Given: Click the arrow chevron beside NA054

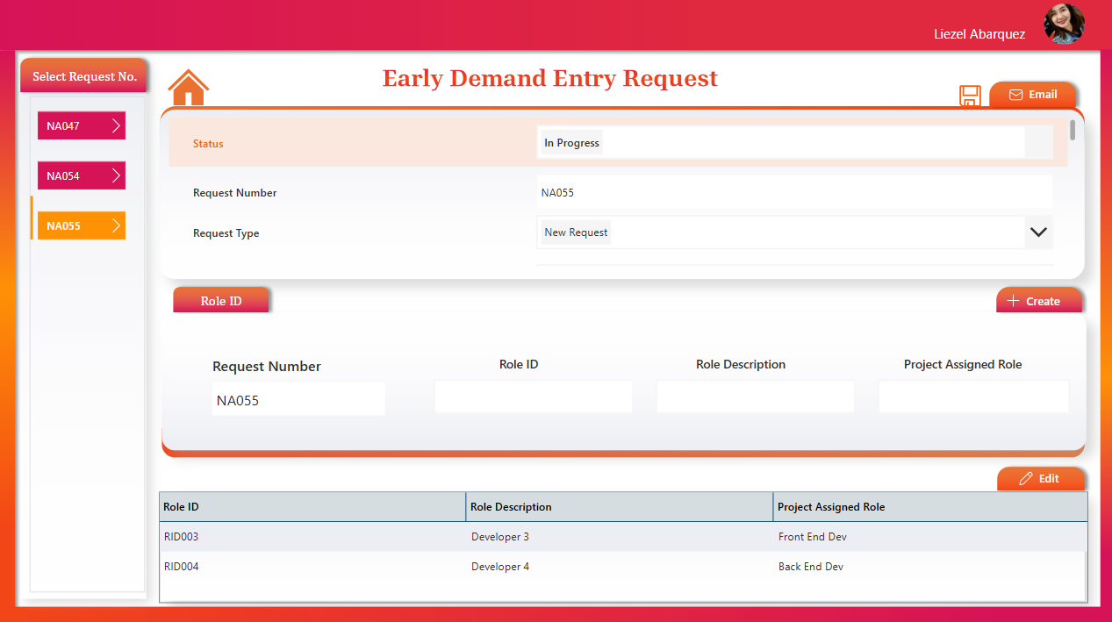Looking at the screenshot, I should (x=117, y=175).
